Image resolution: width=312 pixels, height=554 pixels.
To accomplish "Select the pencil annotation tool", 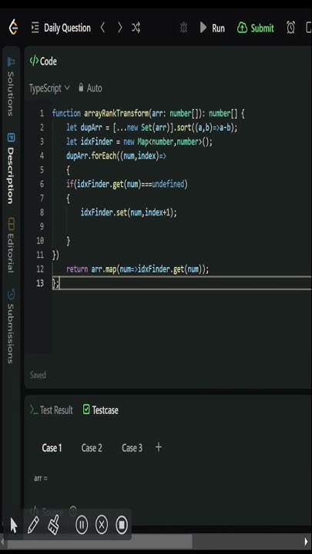I will click(x=33, y=525).
